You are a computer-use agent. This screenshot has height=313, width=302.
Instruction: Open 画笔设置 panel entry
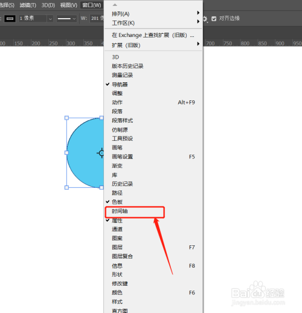coord(153,156)
